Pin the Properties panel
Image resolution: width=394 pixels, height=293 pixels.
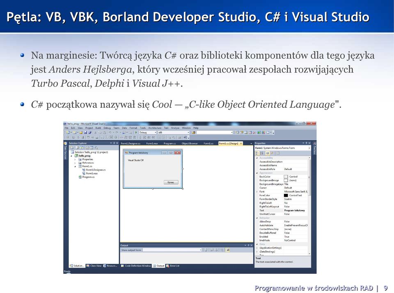[x=306, y=143]
